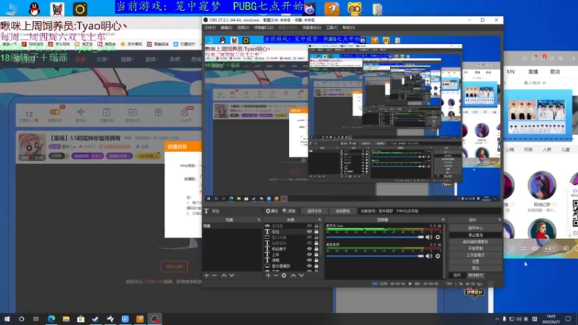Open the QQ penguin desktop icon

click(x=34, y=9)
